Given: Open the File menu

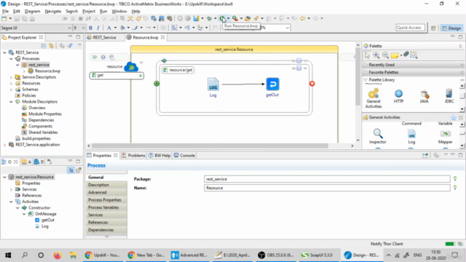Looking at the screenshot, I should [5, 12].
